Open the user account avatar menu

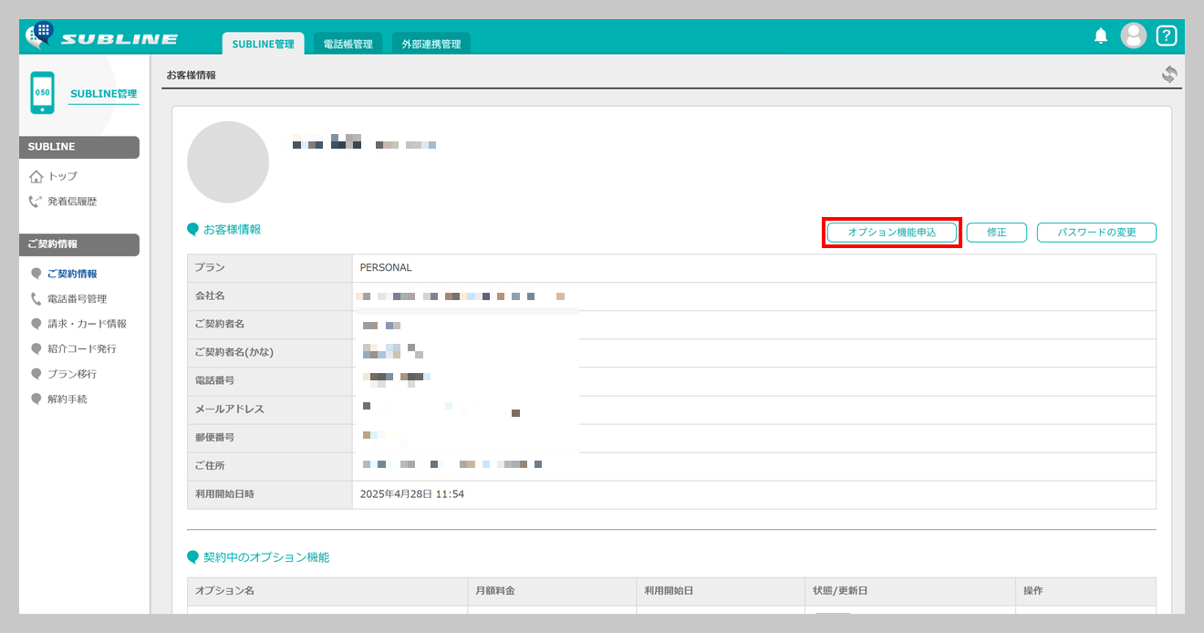click(1134, 36)
